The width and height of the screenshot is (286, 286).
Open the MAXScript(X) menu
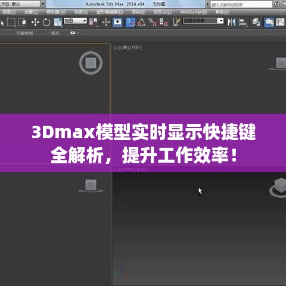coord(194,12)
